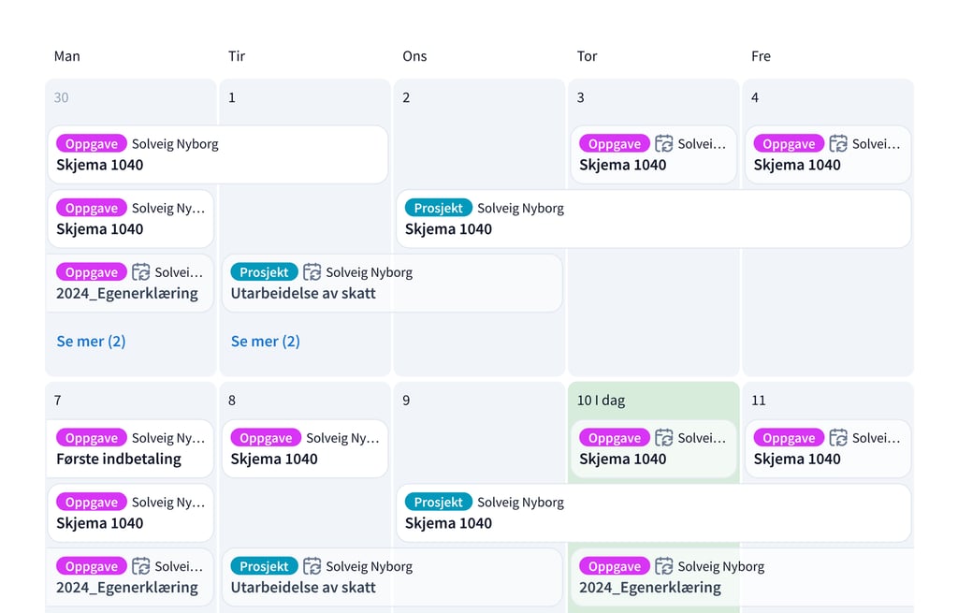Click recurring icon on today's Skjema 1040 task
Image resolution: width=958 pixels, height=613 pixels.
pyautogui.click(x=663, y=438)
